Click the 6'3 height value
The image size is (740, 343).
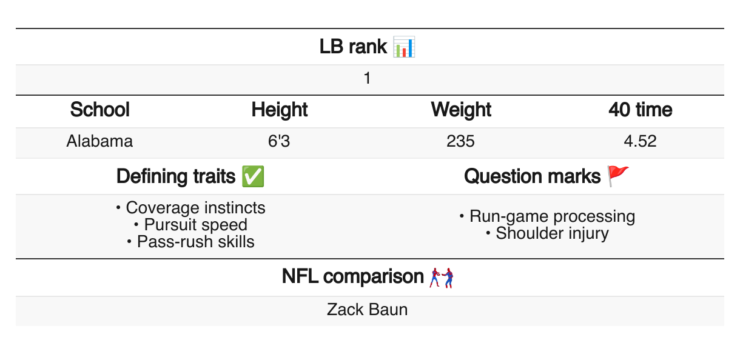(280, 142)
